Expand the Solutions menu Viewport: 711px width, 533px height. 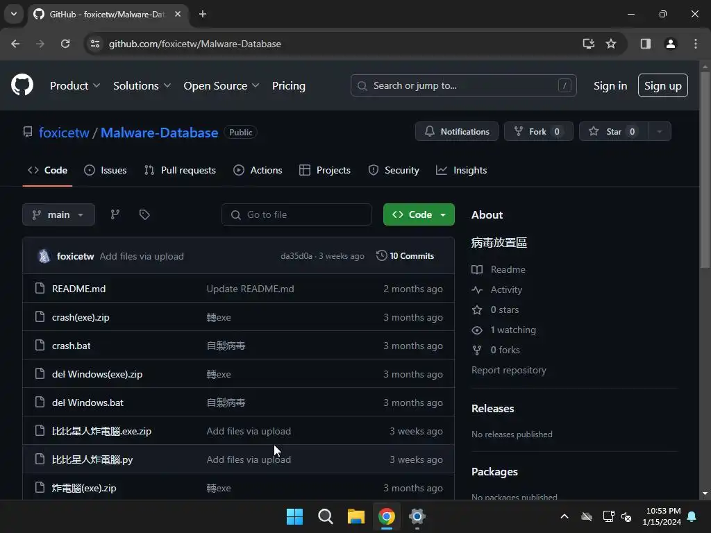142,85
